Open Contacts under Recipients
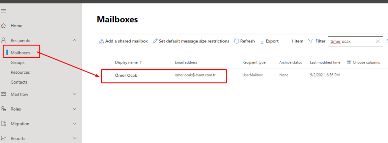 (19, 82)
